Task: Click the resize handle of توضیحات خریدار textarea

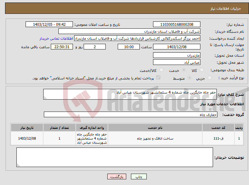Action: 18,165
